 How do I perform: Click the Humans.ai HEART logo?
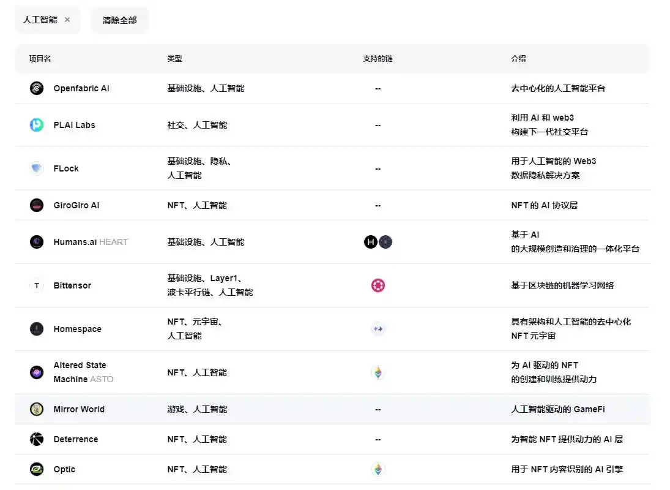37,241
